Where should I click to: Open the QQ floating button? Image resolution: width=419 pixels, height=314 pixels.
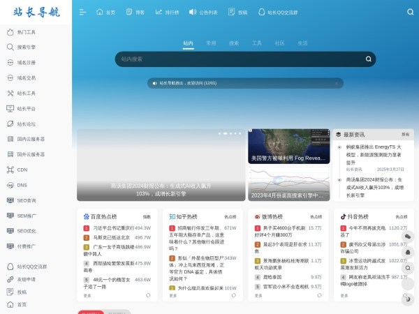[x=408, y=253]
